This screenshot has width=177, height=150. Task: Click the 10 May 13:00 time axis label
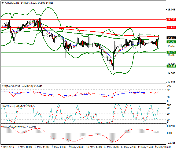click(x=94, y=147)
